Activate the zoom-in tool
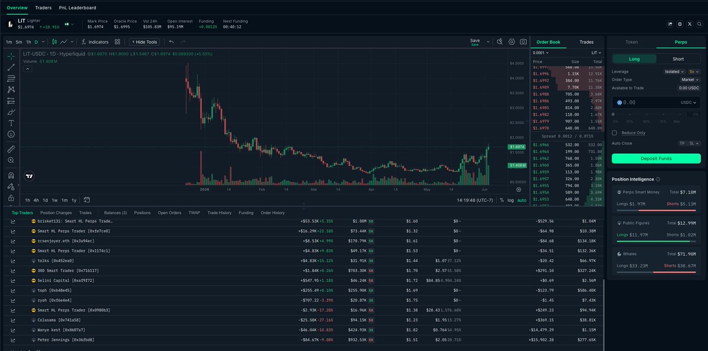This screenshot has height=351, width=708. pos(11,160)
